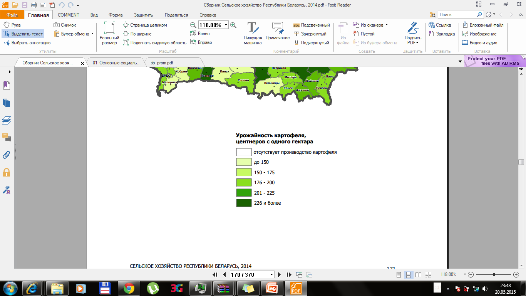
Task: Open the 170 / 370 page dropdown
Action: [x=272, y=275]
